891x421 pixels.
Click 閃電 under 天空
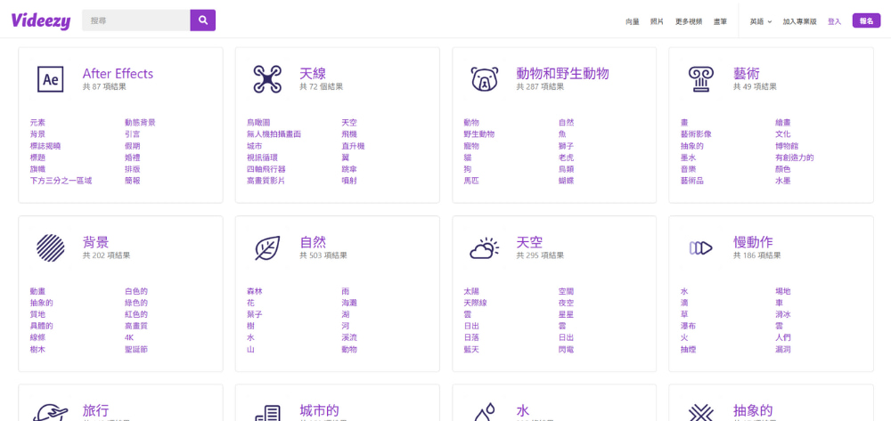[x=566, y=350]
